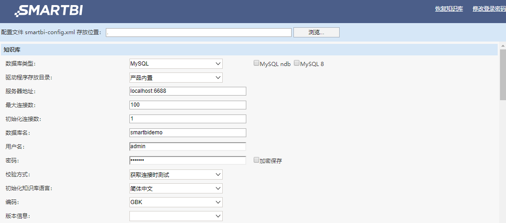Click the 浏览... button

[316, 32]
